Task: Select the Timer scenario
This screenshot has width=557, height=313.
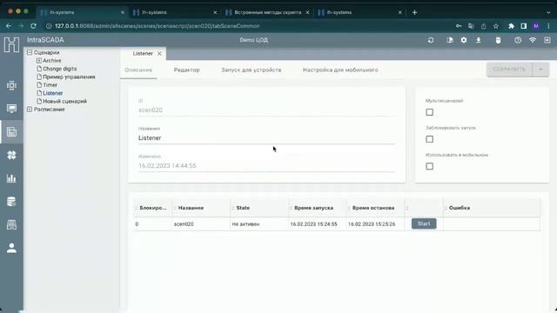Action: pos(50,85)
